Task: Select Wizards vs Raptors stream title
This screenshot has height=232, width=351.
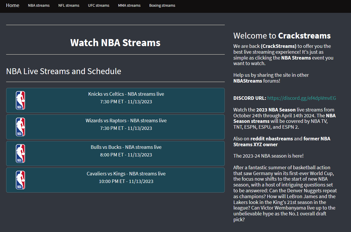Action: point(126,121)
